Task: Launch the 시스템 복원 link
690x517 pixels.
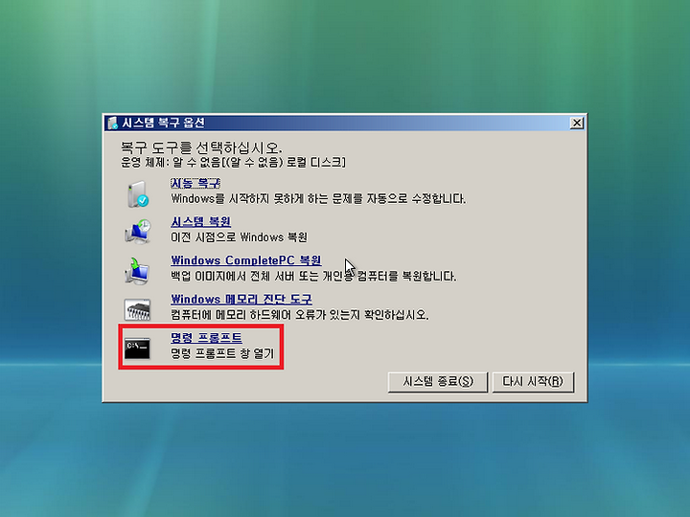Action: (x=200, y=222)
